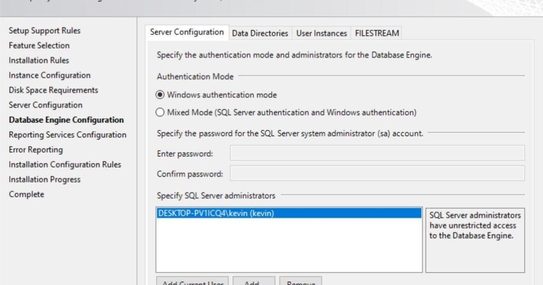Select Windows authentication mode radio button

160,95
